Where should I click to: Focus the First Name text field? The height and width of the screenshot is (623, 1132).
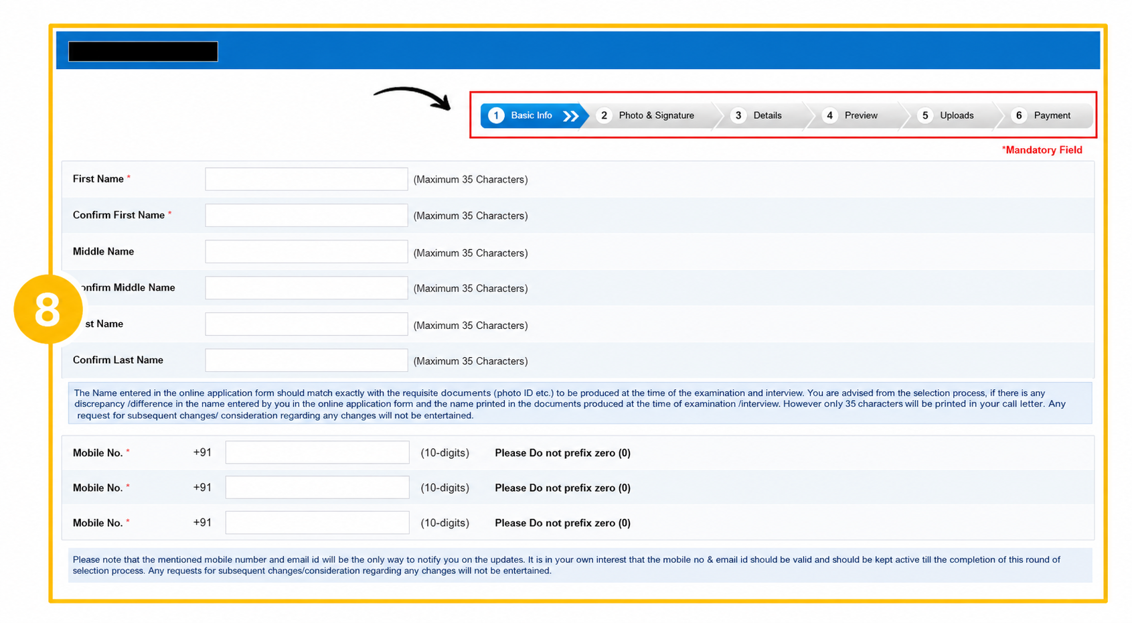coord(306,180)
